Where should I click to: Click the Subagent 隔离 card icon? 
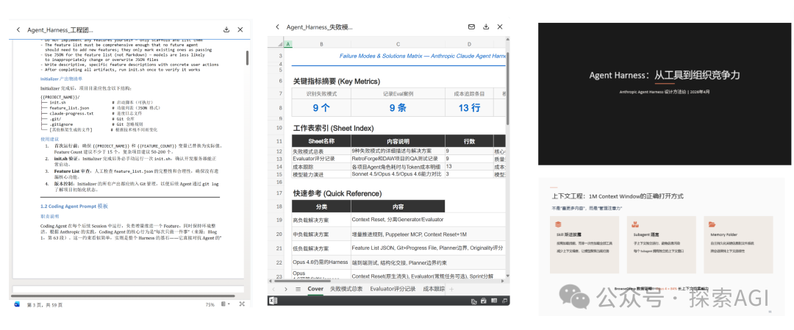[x=636, y=223]
